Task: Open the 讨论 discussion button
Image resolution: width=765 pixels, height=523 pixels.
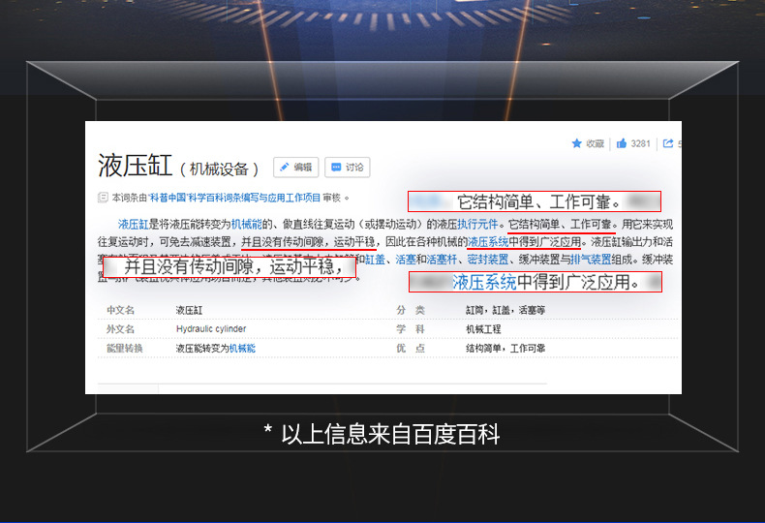Action: [x=347, y=167]
